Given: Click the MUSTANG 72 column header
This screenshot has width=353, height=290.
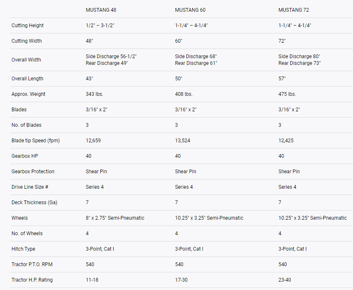Looking at the screenshot, I should click(x=294, y=10).
